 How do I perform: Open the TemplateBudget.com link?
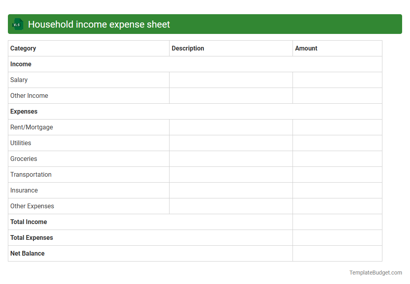[x=376, y=272]
